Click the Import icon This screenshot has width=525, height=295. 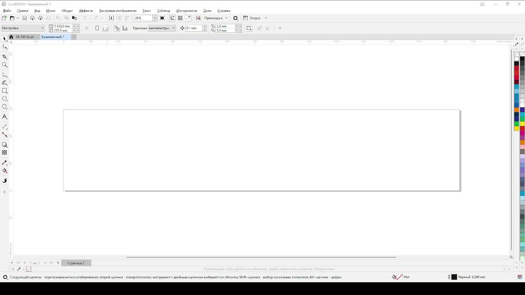point(111,18)
